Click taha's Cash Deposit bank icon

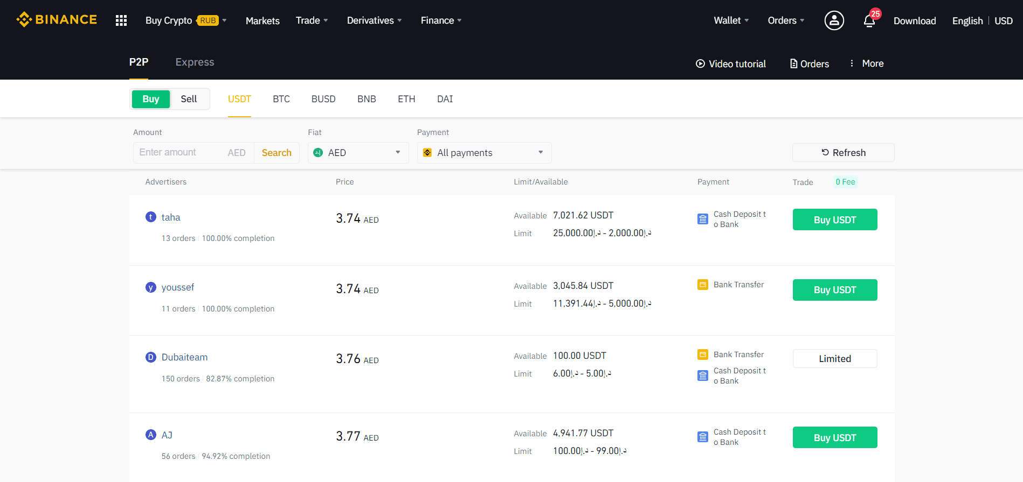(x=703, y=219)
